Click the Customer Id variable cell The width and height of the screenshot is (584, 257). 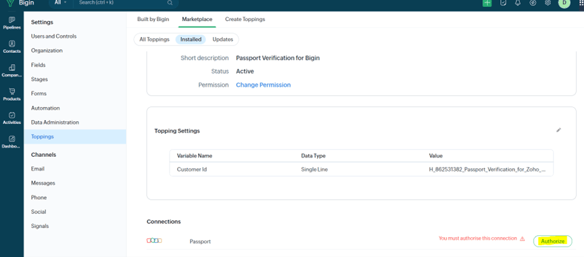(x=192, y=169)
